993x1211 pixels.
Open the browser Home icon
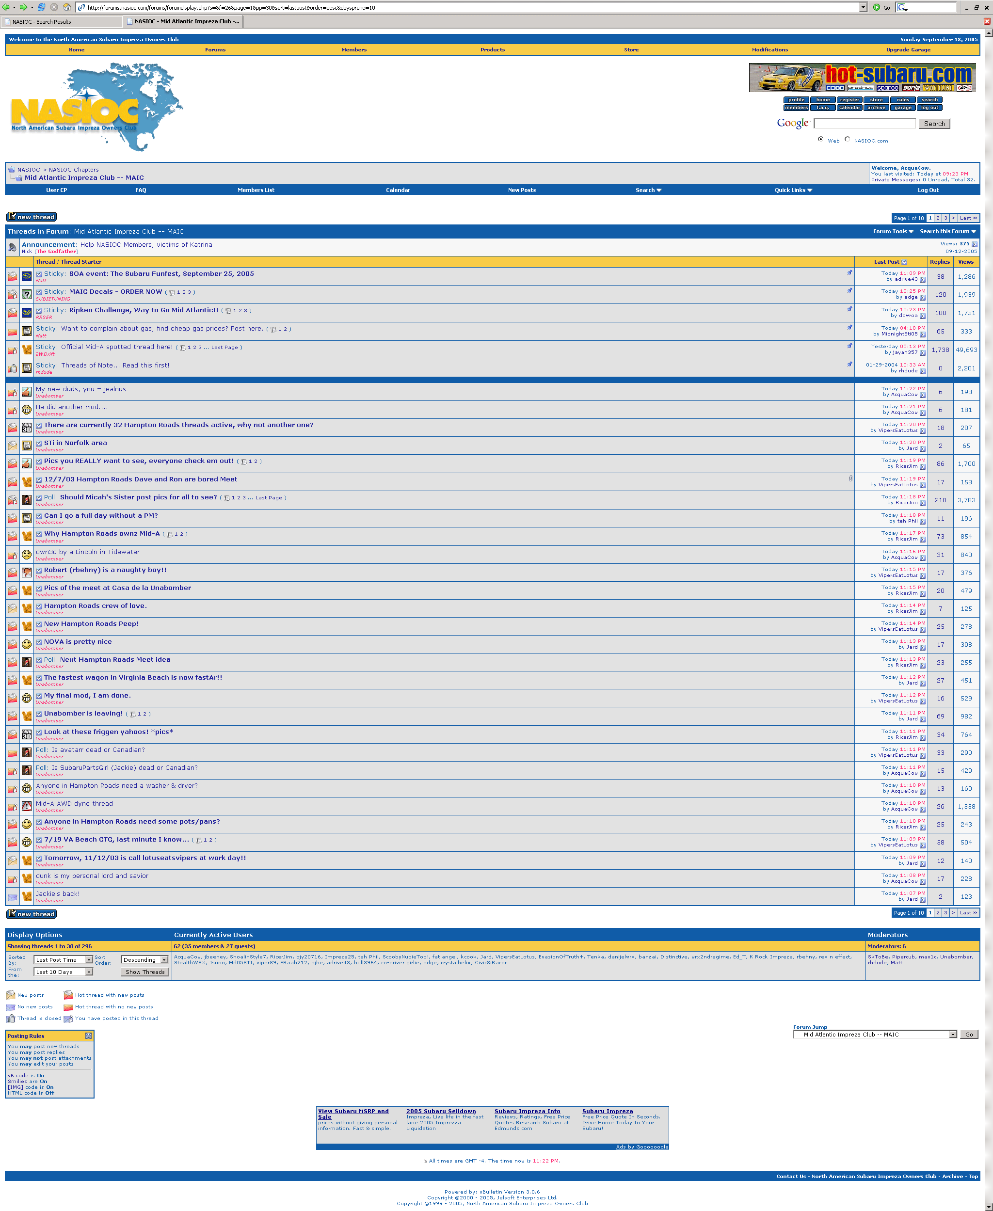coord(67,7)
